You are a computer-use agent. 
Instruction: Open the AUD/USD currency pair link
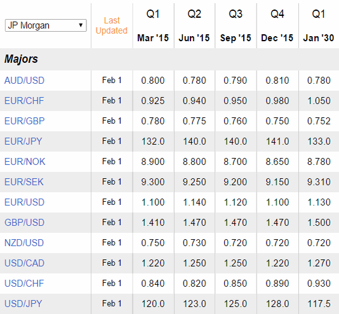coord(24,81)
